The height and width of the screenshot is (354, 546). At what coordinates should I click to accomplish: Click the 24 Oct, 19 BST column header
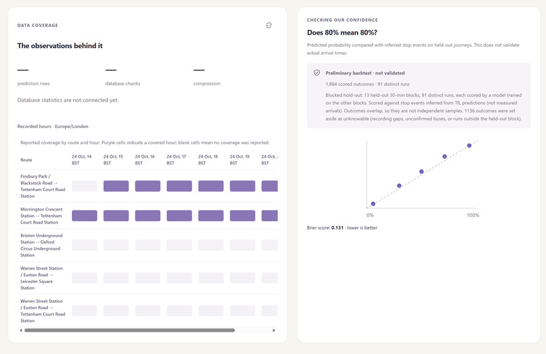pos(240,160)
